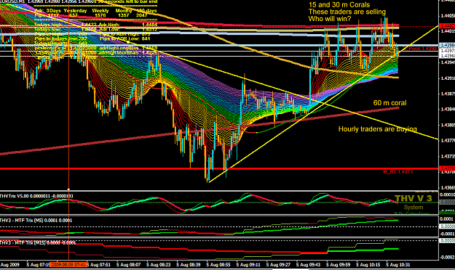Click the 'Adr High:' stats label
455x270 pixels.
109,25
